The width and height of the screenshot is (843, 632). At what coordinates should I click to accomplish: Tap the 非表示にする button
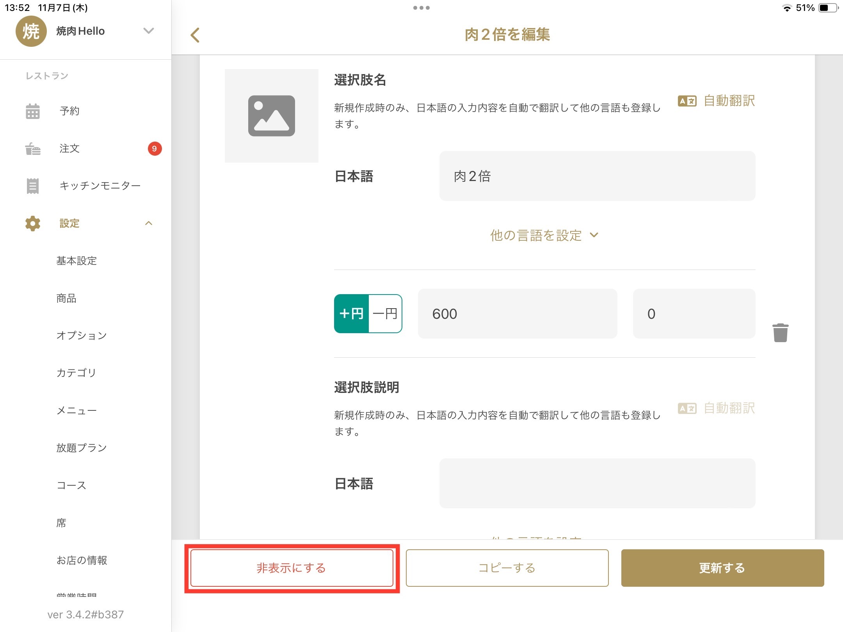pos(292,568)
